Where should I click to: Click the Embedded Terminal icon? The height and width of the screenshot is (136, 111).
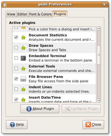23,58
